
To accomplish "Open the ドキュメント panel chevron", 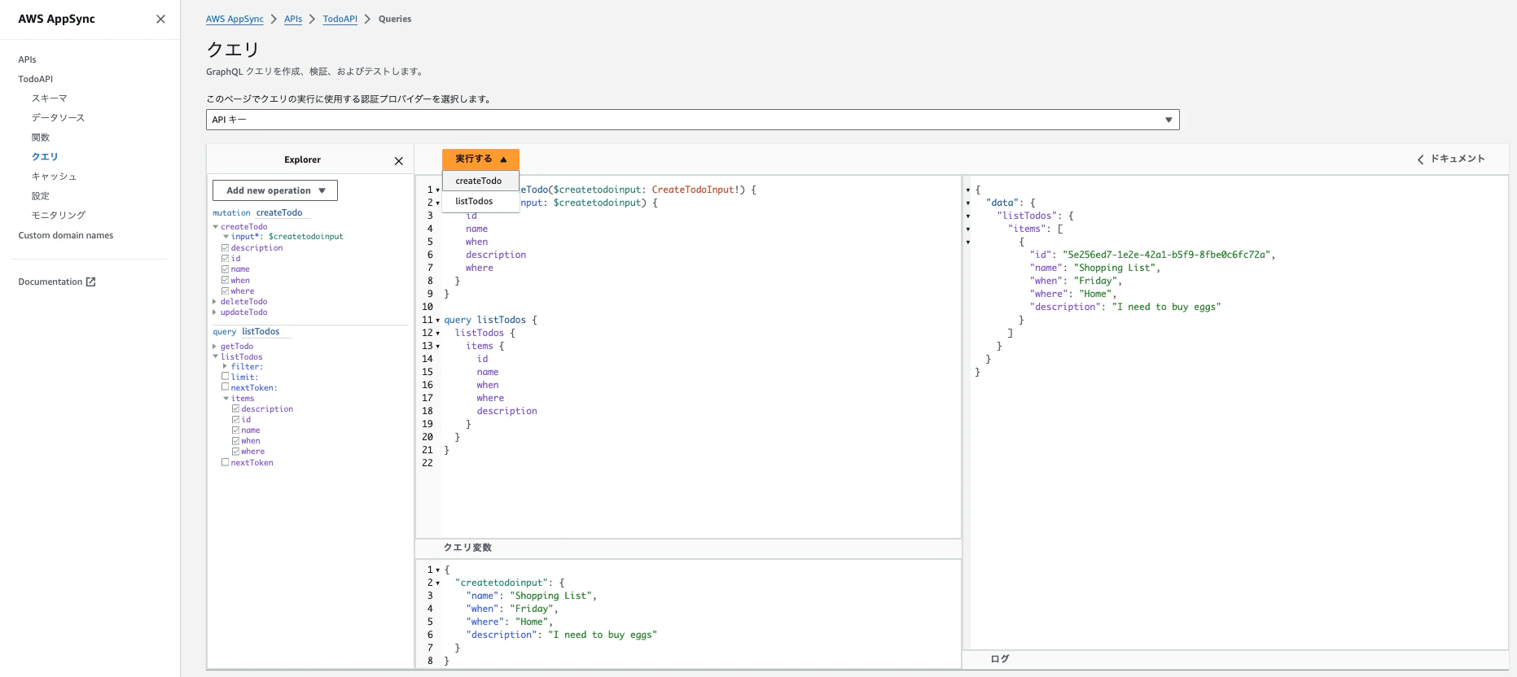I will [x=1420, y=159].
